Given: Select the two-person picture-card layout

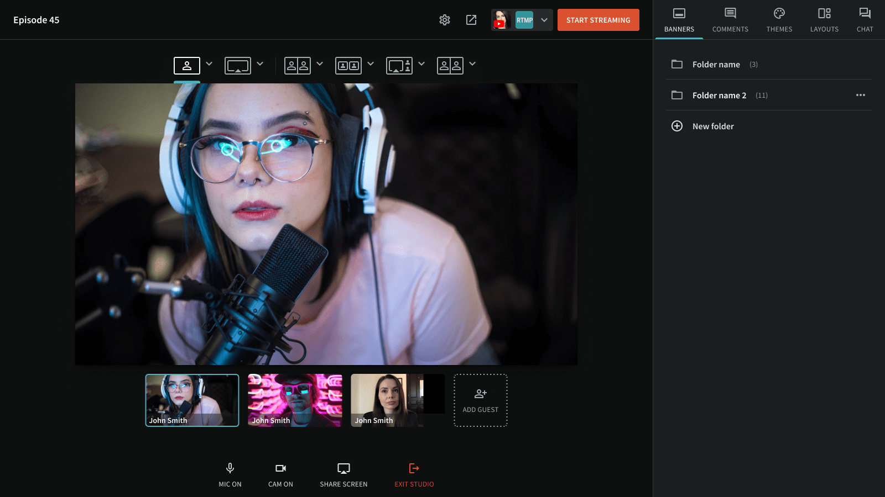Looking at the screenshot, I should (x=348, y=66).
